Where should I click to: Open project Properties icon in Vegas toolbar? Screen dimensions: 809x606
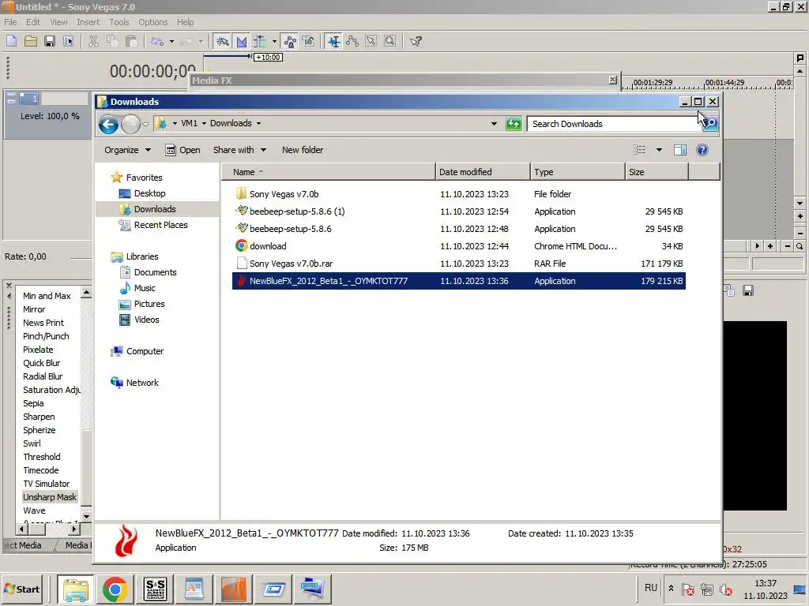tap(68, 41)
